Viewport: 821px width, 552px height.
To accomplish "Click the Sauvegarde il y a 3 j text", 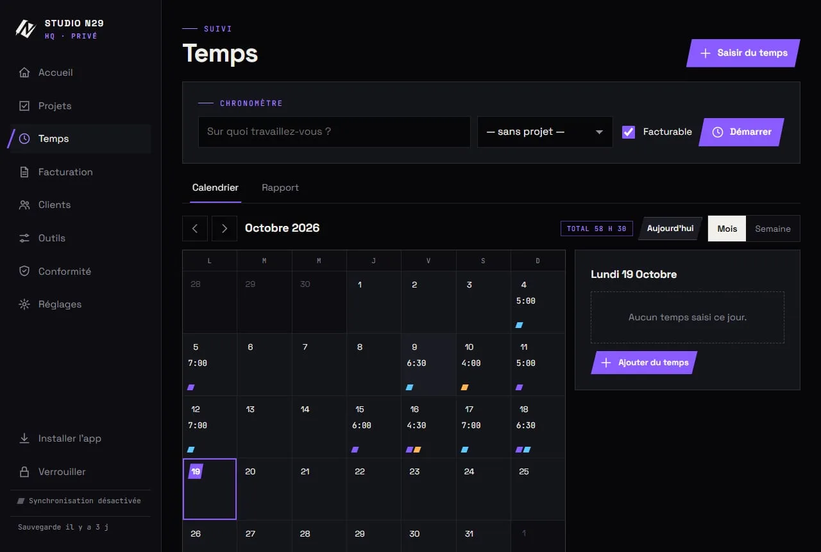I will point(63,527).
